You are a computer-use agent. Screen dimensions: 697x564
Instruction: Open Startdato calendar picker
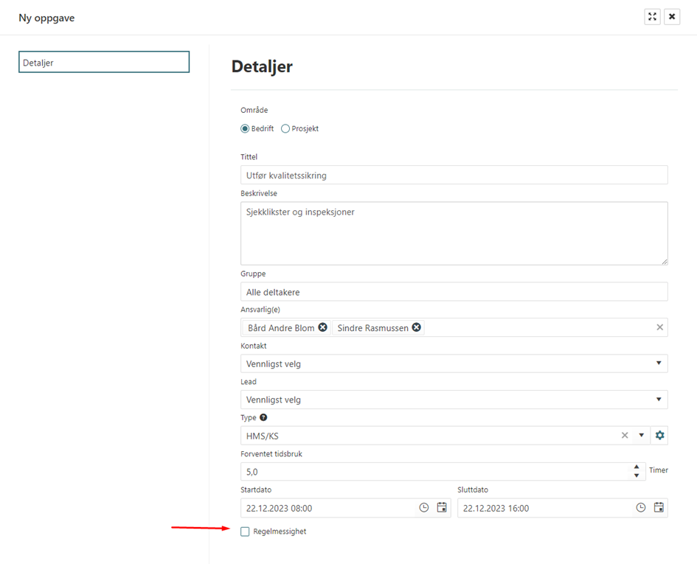click(441, 508)
